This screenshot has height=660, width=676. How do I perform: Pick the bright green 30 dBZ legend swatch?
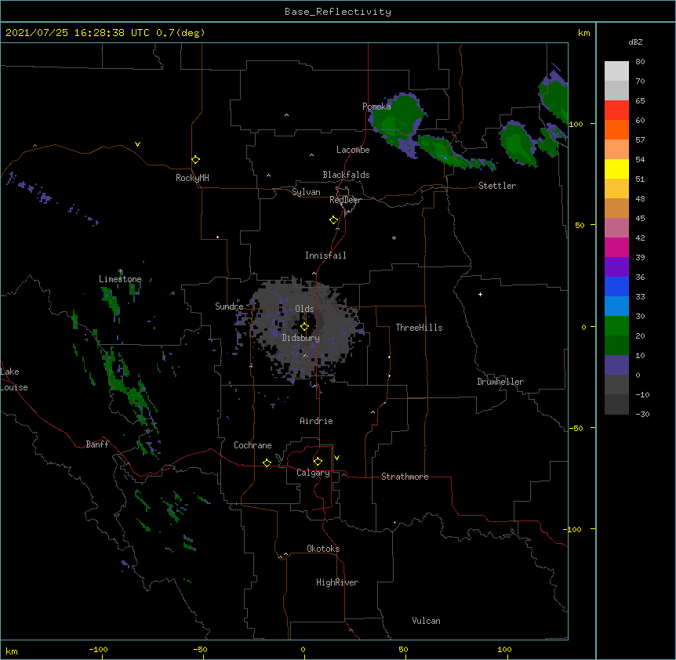tap(616, 326)
